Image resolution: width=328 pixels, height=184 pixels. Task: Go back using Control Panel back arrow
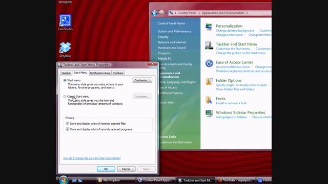tap(155, 13)
